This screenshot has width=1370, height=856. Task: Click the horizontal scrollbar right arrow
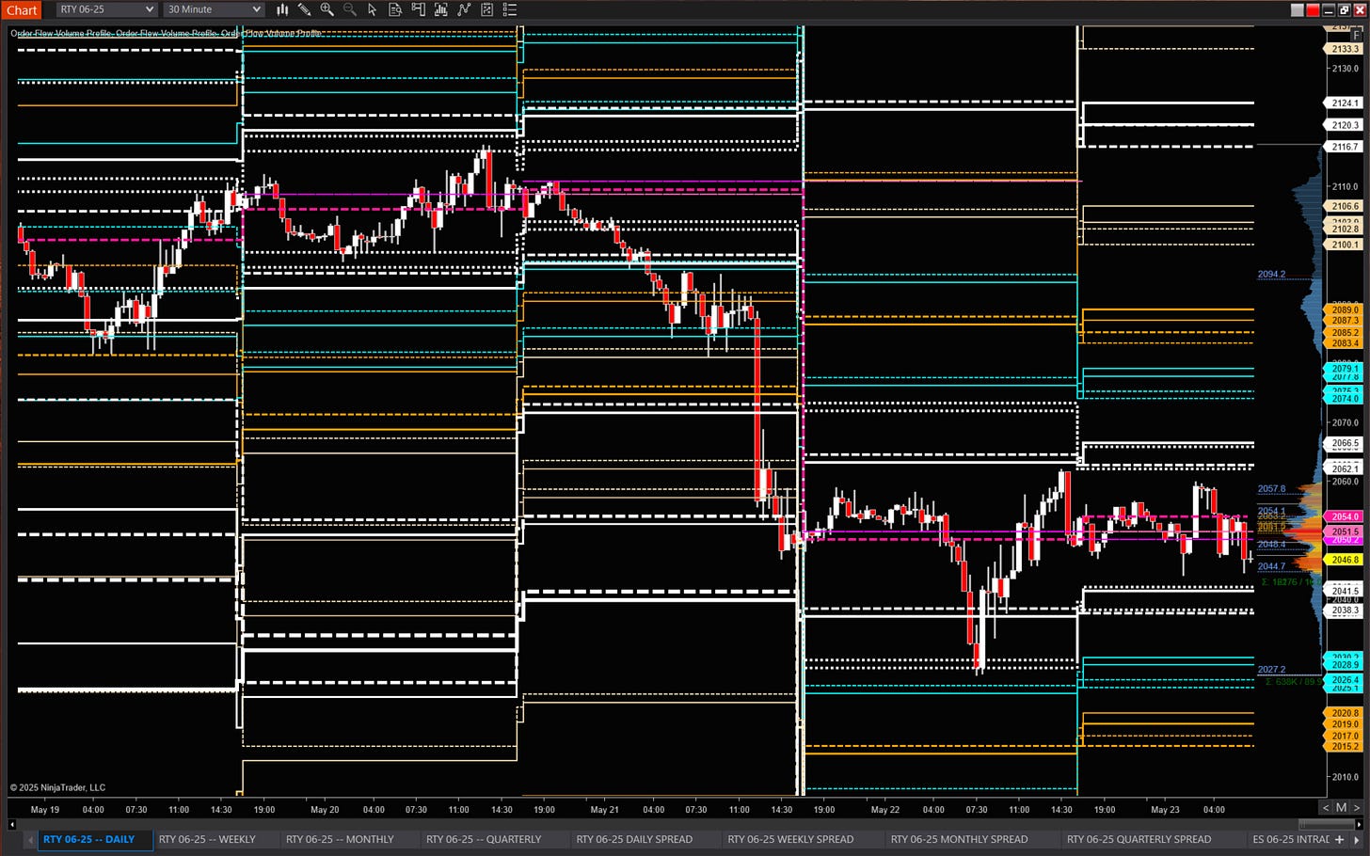click(x=1357, y=824)
